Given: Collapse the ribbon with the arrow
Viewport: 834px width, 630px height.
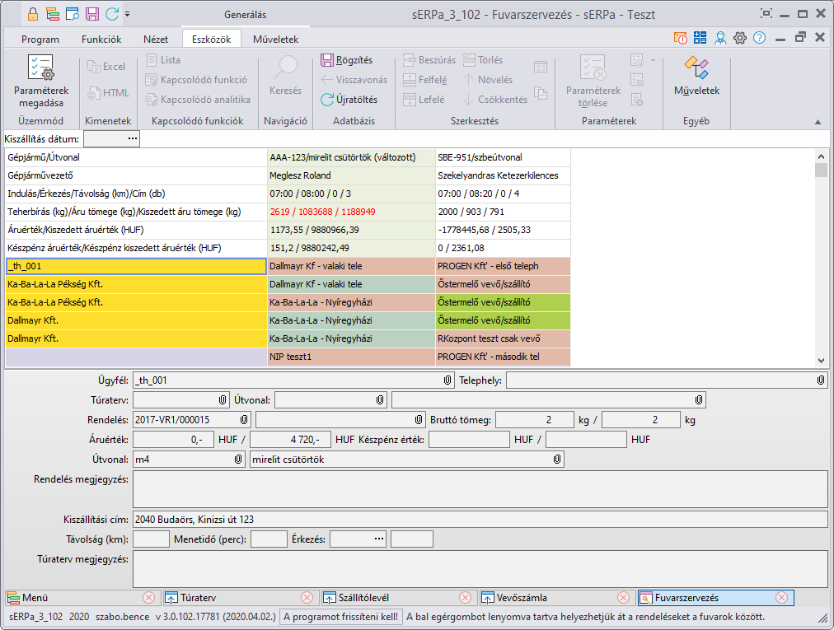Looking at the screenshot, I should [818, 122].
